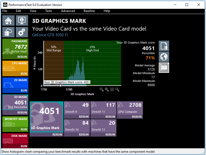206x155 pixels.
Task: Click the white score marker on histogram axis
Action: [x=61, y=86]
